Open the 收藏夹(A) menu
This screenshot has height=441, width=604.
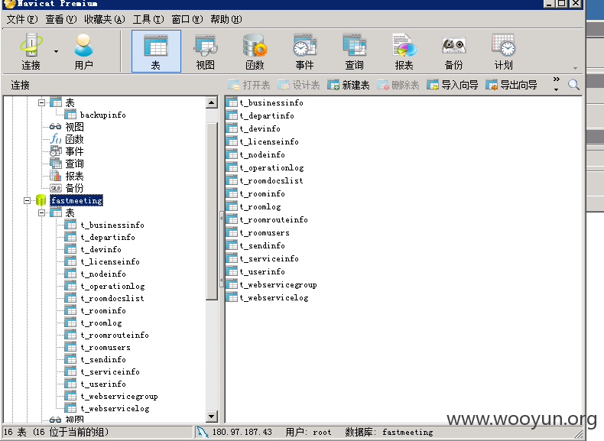(105, 19)
